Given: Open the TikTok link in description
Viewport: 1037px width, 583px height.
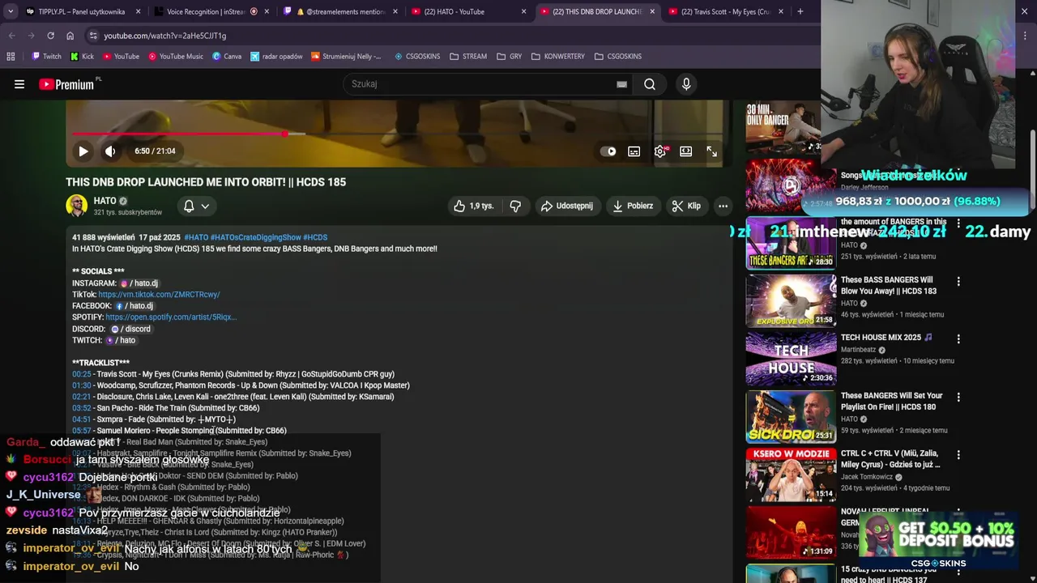Looking at the screenshot, I should click(159, 295).
